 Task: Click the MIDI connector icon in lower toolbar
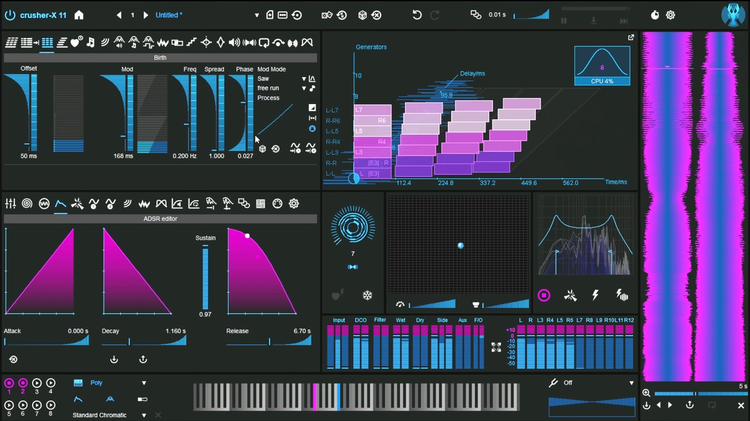[277, 203]
